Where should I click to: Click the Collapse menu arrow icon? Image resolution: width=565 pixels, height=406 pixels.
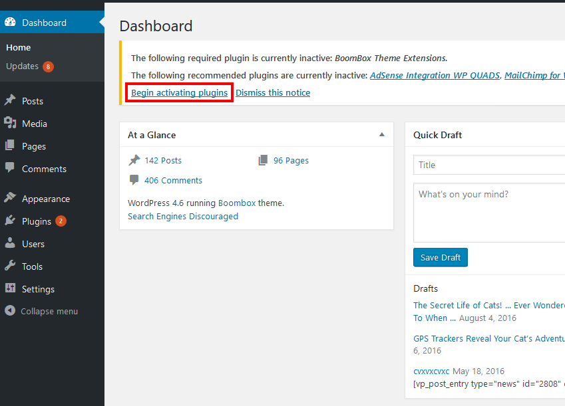coord(10,310)
